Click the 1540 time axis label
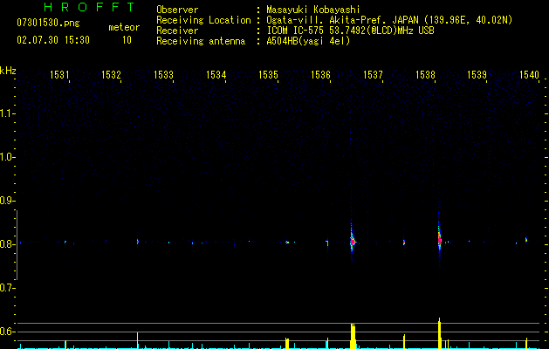The height and width of the screenshot is (349, 549). [x=530, y=74]
